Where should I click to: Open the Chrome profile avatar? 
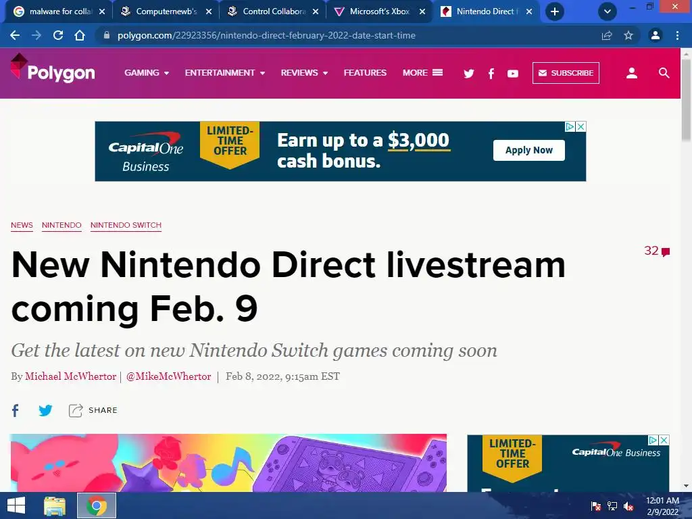coord(656,35)
